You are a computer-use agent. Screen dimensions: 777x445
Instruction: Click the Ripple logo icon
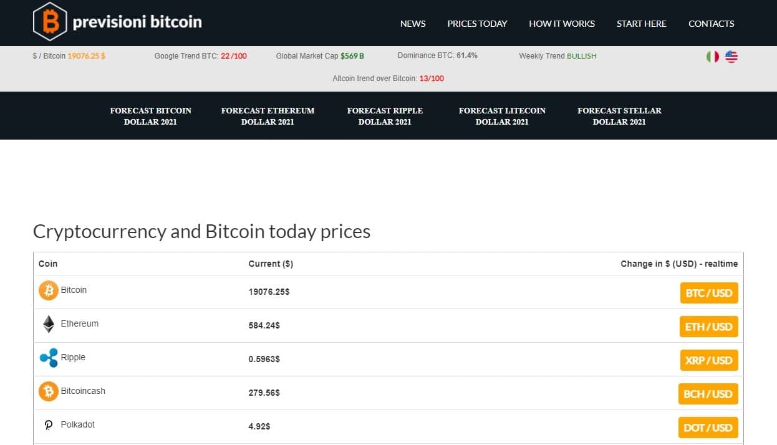tap(48, 358)
